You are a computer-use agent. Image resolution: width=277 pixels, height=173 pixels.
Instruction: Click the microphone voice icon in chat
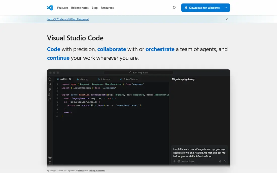[x=220, y=161]
